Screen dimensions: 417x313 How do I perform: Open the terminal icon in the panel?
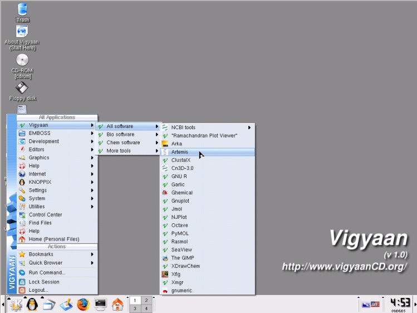tap(100, 304)
